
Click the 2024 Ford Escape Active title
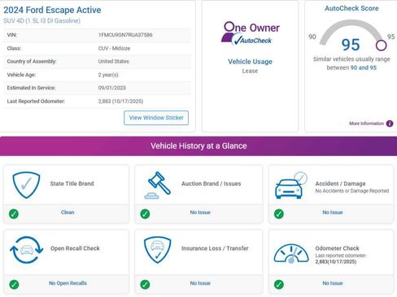click(52, 10)
